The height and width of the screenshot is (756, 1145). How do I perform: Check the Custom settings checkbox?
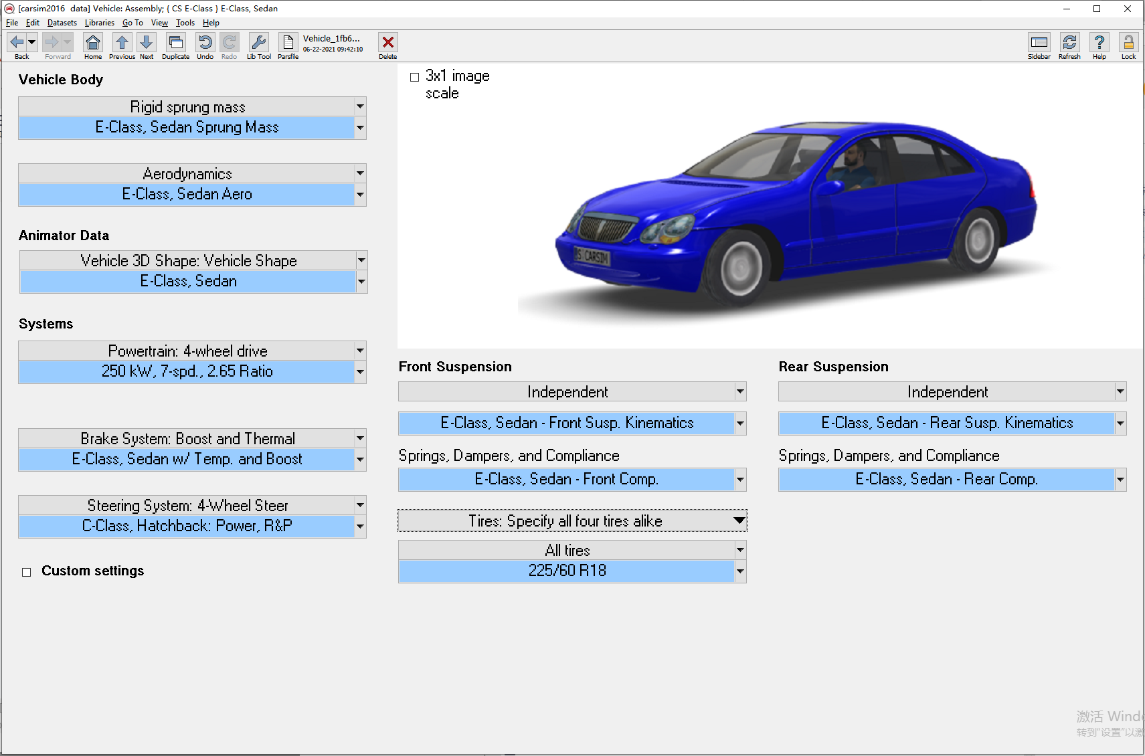[x=27, y=572]
